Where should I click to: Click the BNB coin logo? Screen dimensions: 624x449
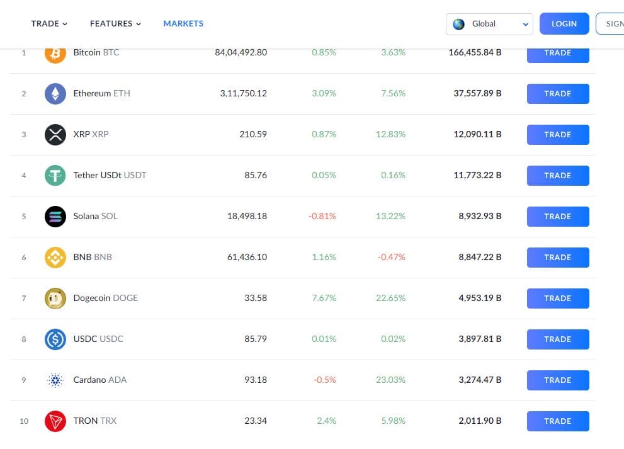pyautogui.click(x=55, y=258)
